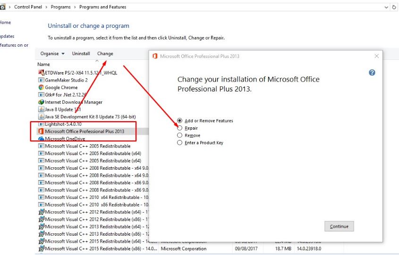The width and height of the screenshot is (399, 255).
Task: Click the chevron after Control Panel breadcrumb
Action: pyautogui.click(x=46, y=7)
